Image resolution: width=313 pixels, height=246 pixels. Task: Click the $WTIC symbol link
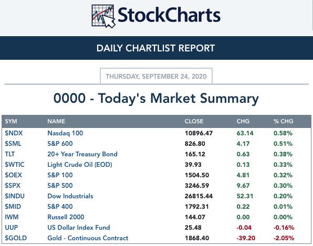(15, 165)
